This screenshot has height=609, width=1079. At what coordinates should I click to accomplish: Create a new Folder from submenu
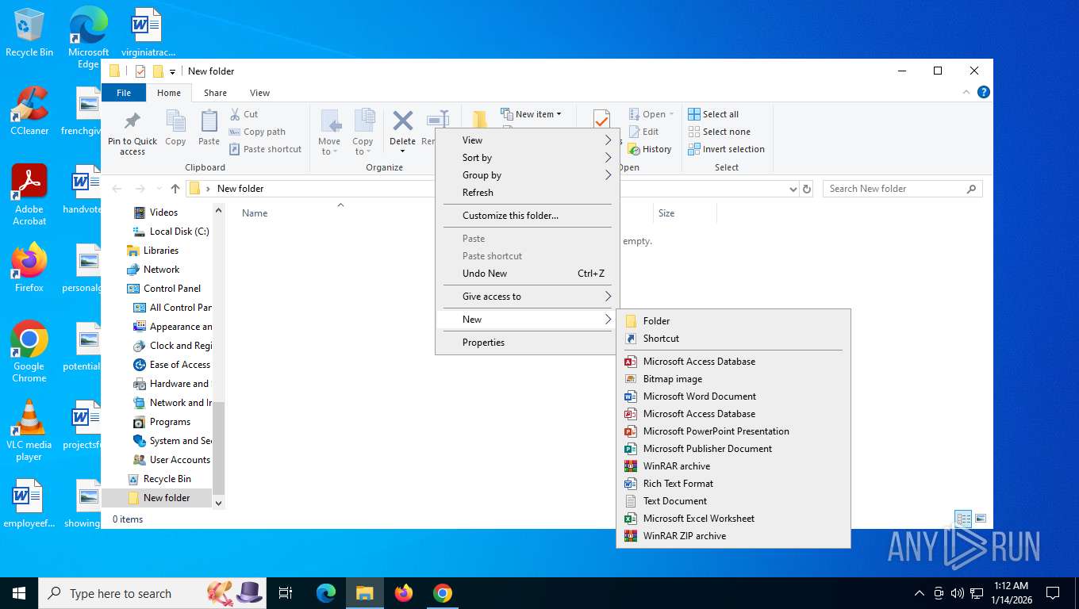coord(733,321)
